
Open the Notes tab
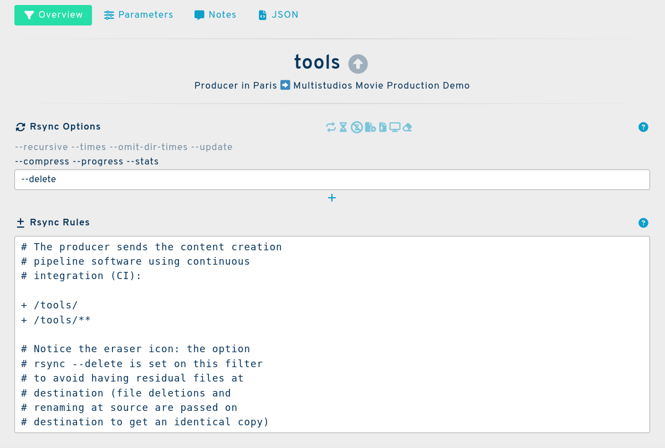point(216,15)
